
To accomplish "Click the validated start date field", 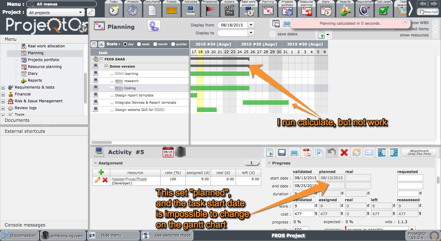I will click(306, 178).
